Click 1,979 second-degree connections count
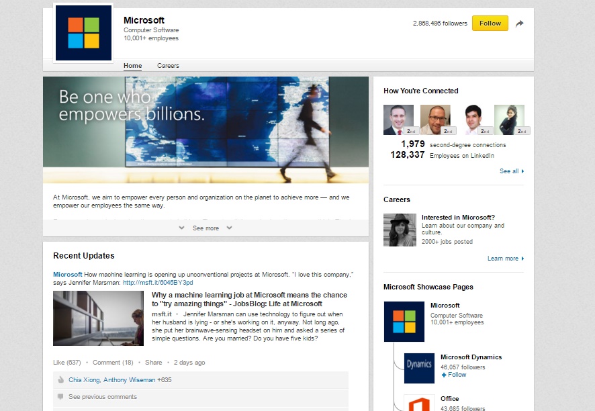 coord(413,144)
